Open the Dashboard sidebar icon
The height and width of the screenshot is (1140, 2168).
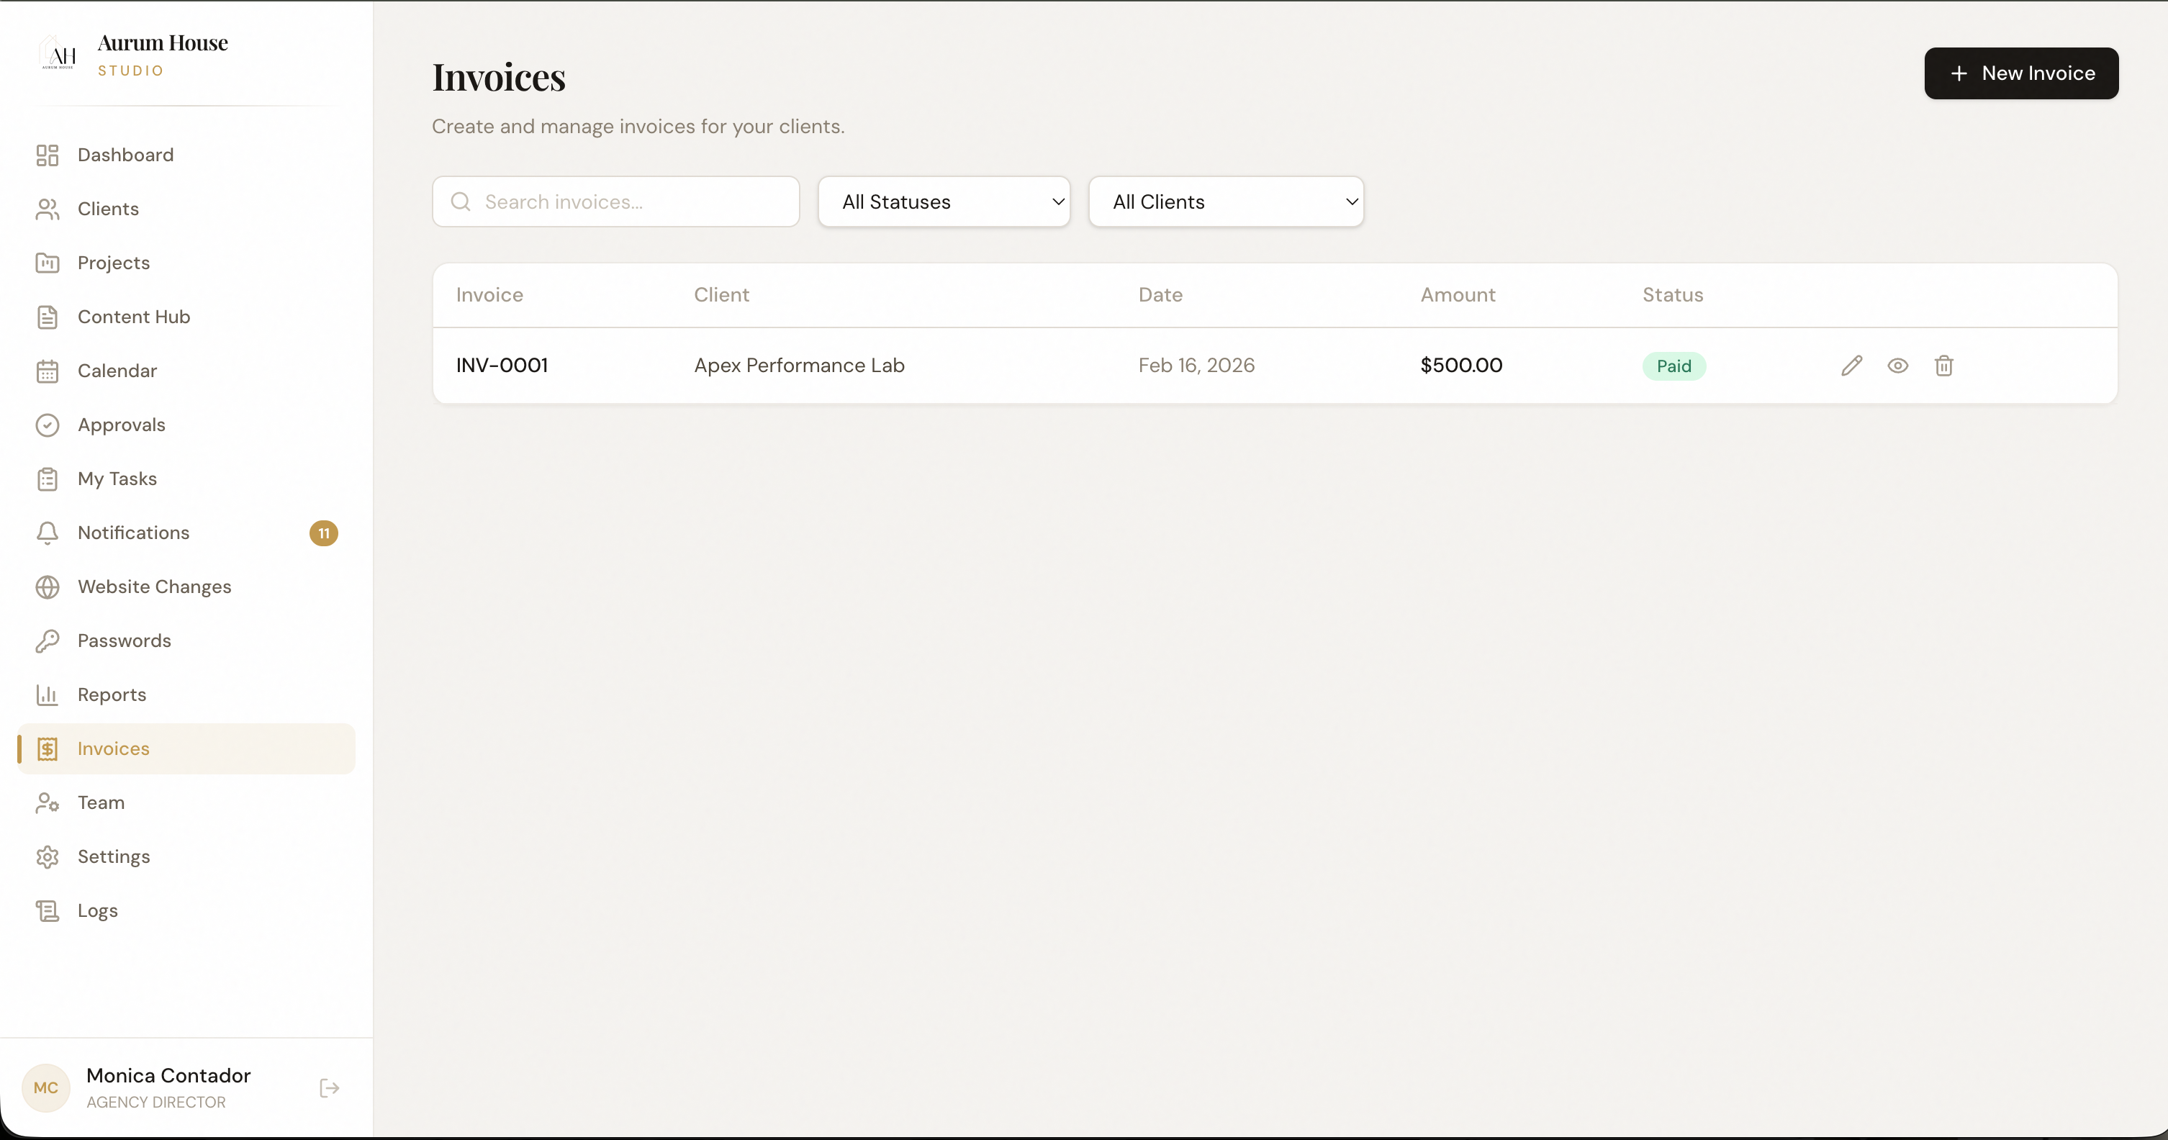click(48, 155)
